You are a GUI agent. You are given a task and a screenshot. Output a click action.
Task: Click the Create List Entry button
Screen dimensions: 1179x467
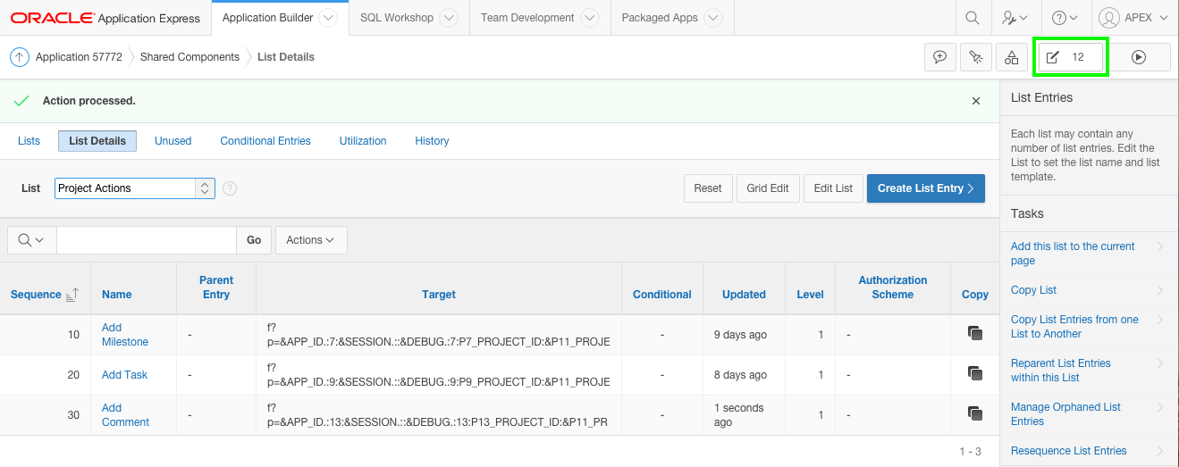click(x=925, y=188)
